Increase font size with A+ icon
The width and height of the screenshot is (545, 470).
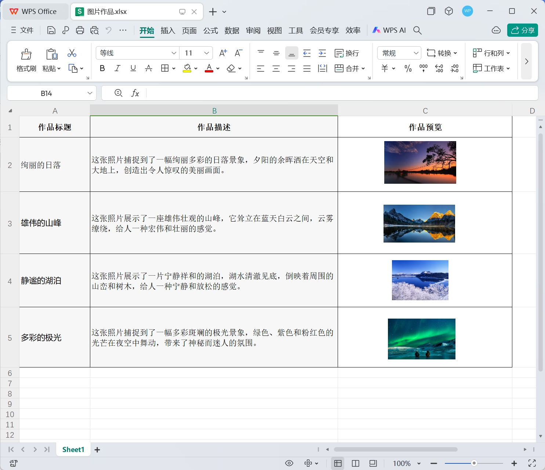tap(223, 53)
